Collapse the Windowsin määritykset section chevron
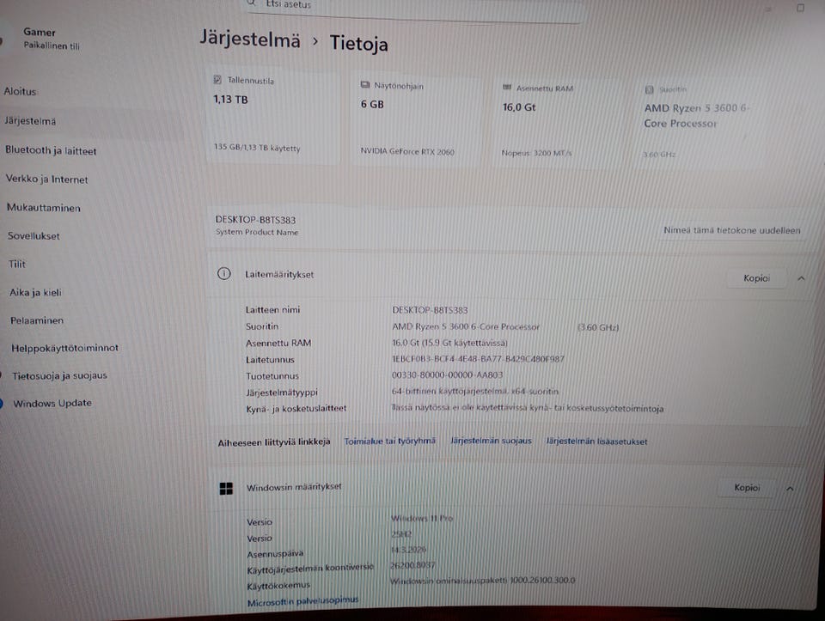825x621 pixels. [790, 489]
